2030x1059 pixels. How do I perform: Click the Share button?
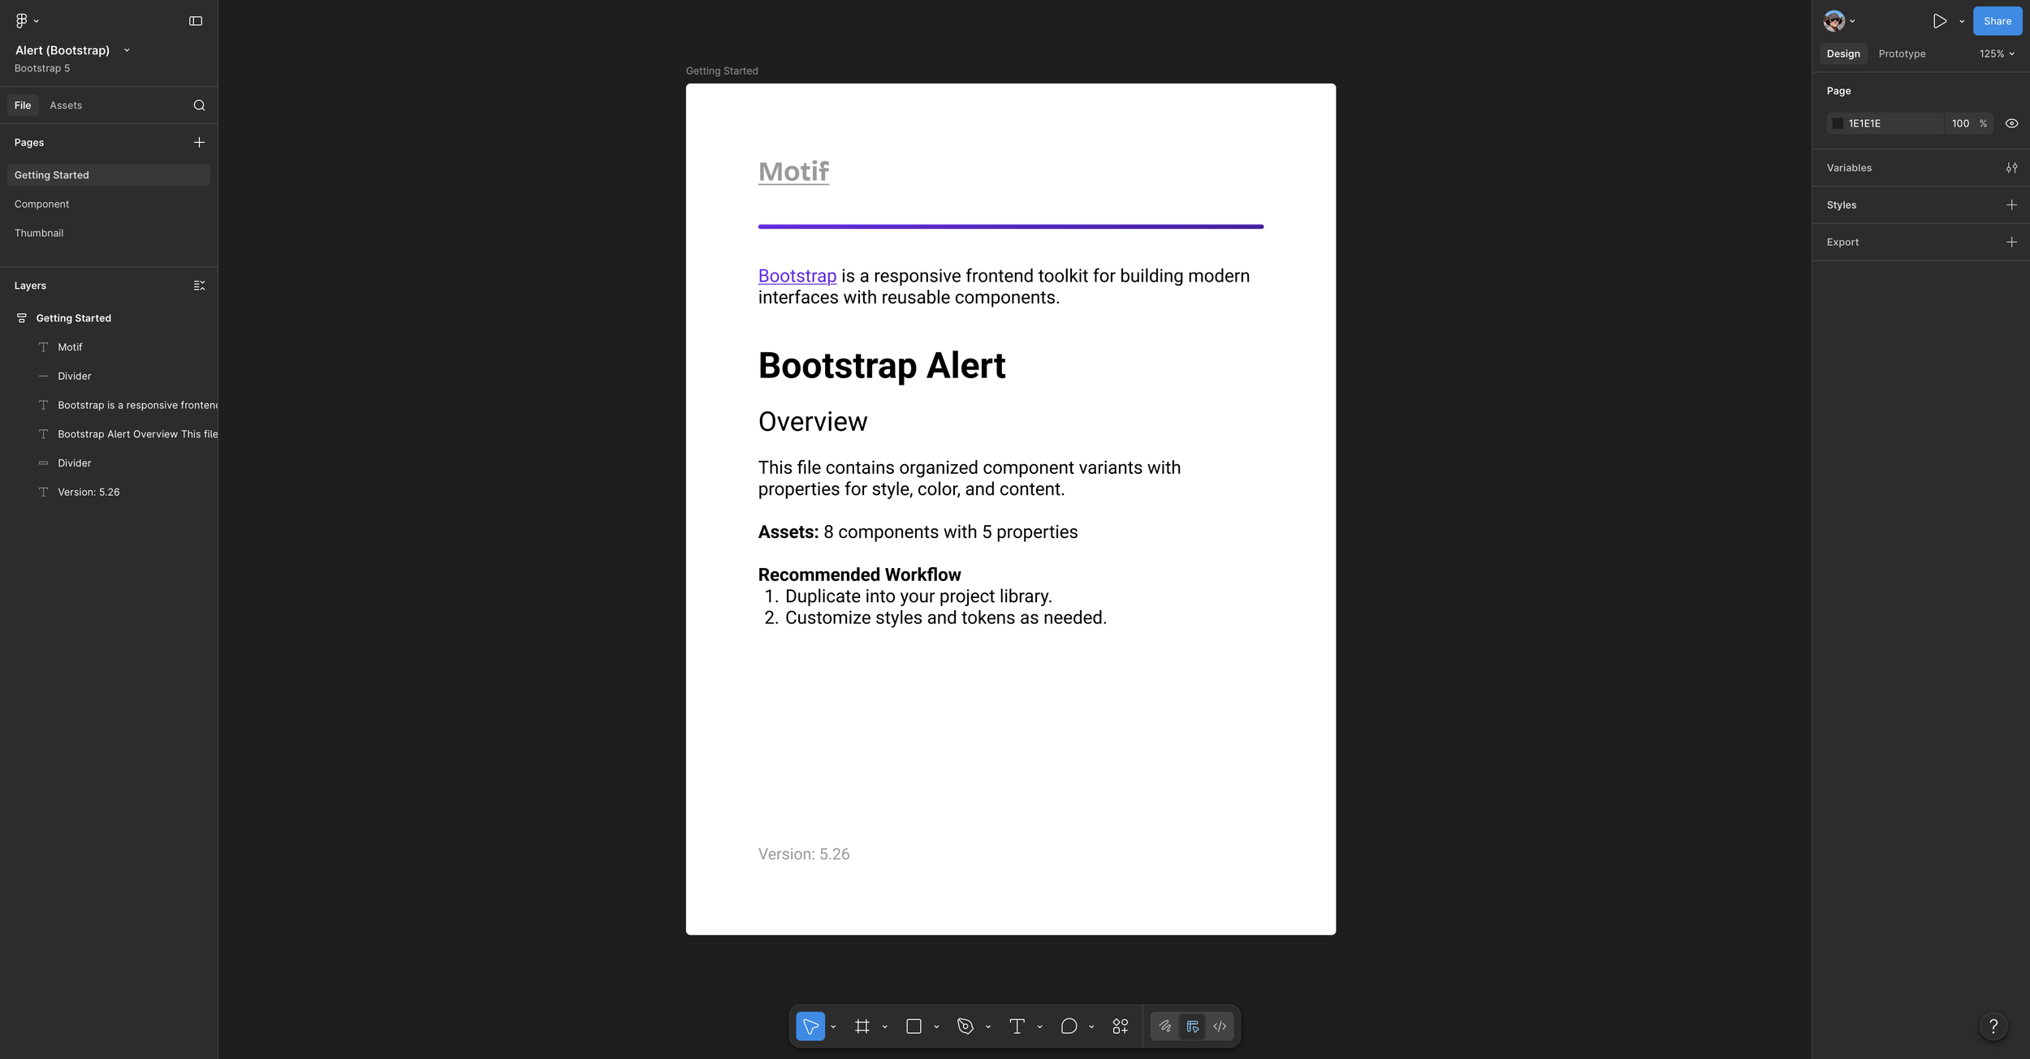pyautogui.click(x=1998, y=21)
